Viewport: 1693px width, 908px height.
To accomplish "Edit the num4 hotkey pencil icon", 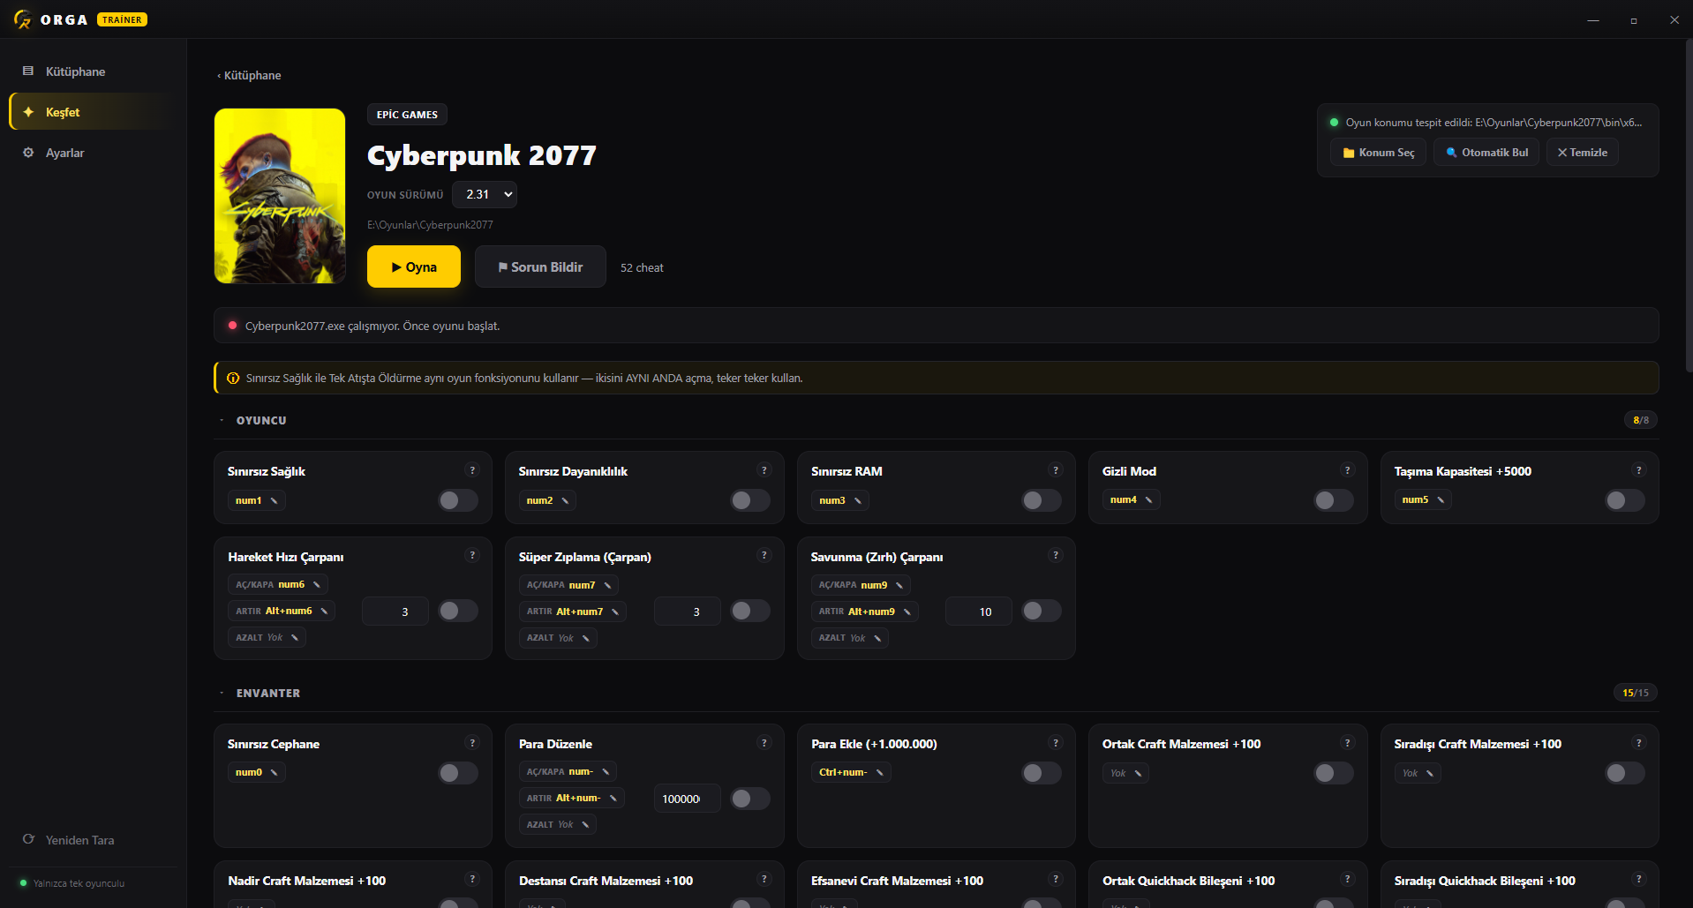I will (x=1149, y=499).
